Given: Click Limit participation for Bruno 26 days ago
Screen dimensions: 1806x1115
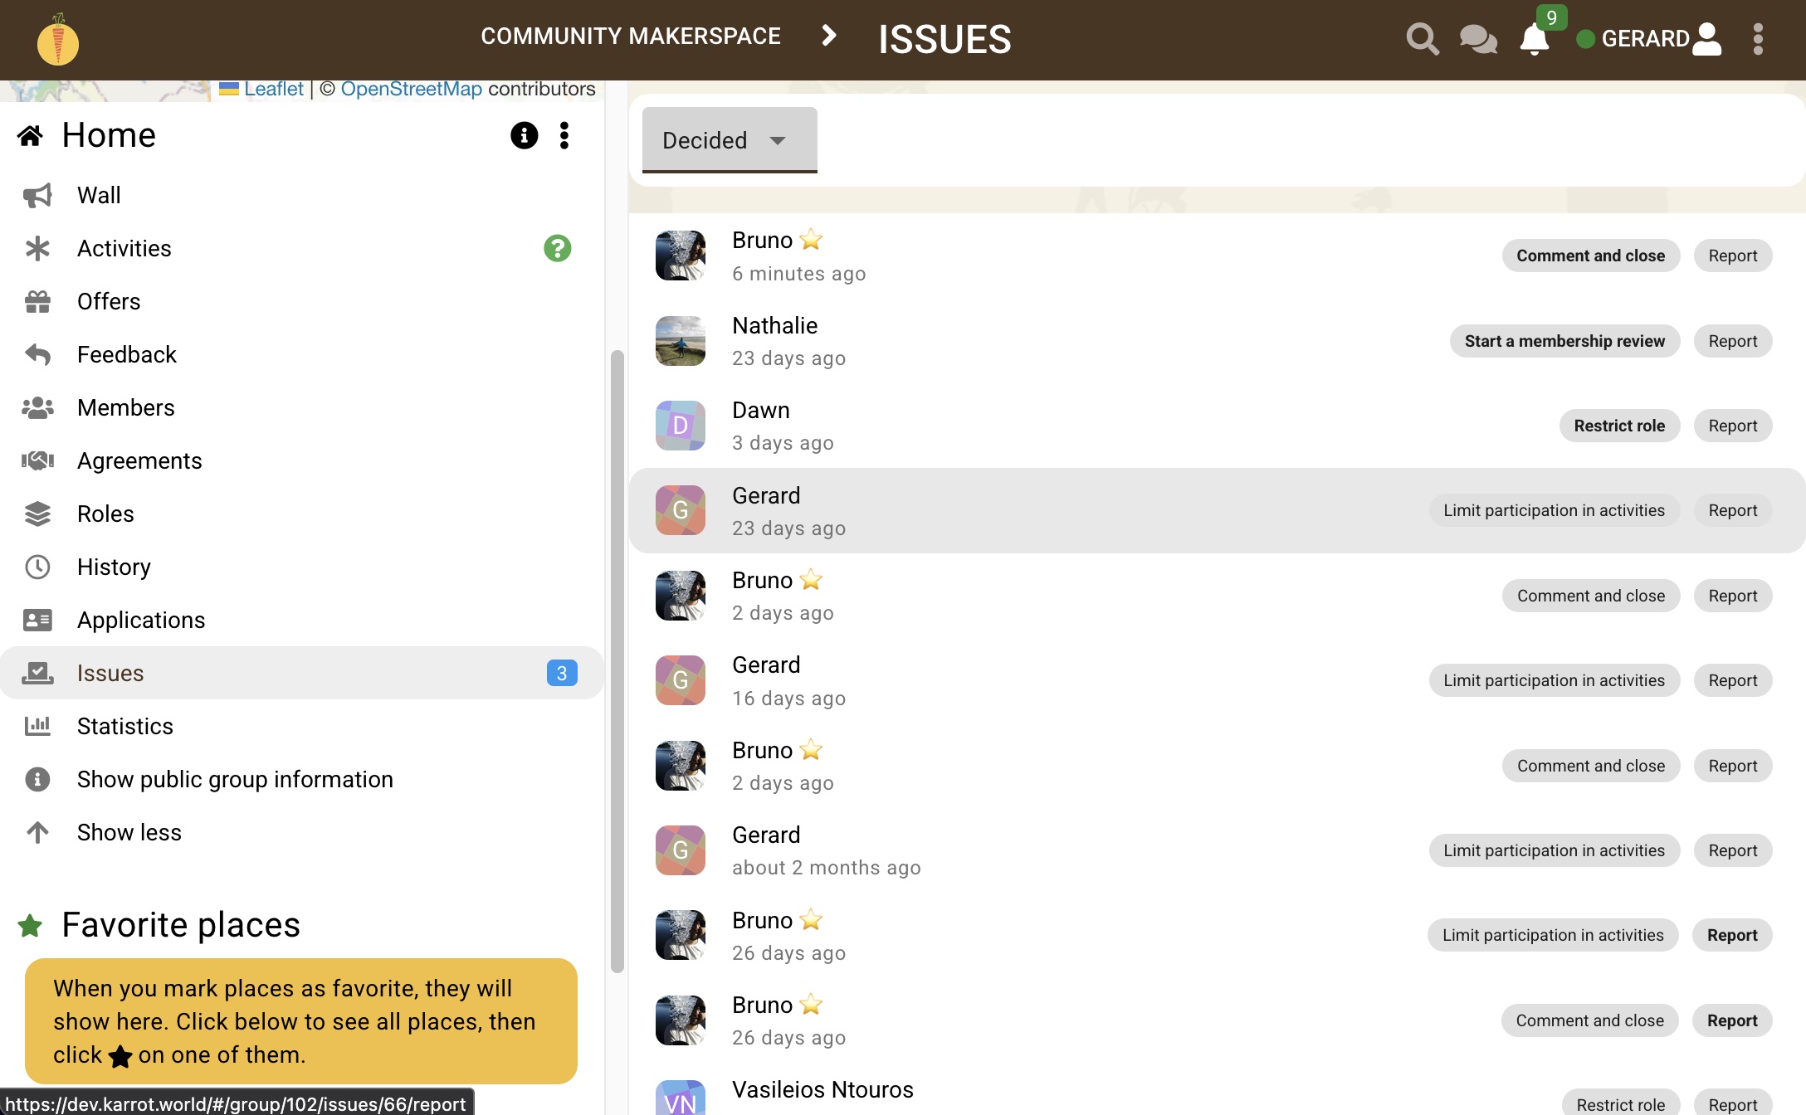Looking at the screenshot, I should pos(1553,935).
